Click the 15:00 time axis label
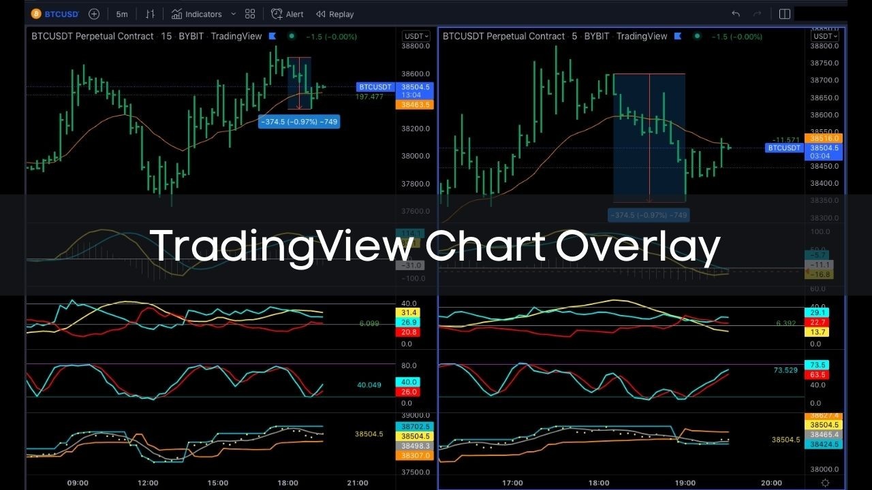The width and height of the screenshot is (872, 490). pyautogui.click(x=218, y=483)
